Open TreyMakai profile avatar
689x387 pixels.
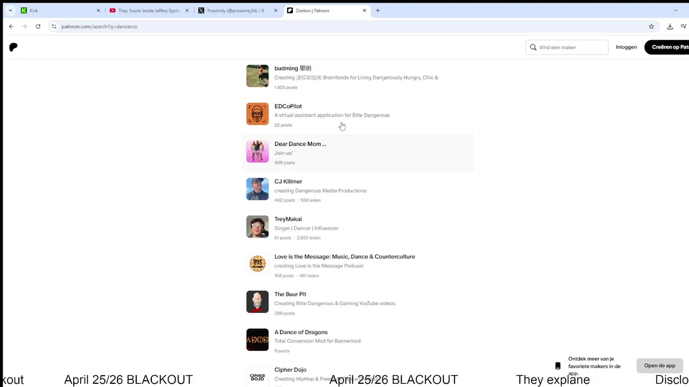click(x=257, y=226)
